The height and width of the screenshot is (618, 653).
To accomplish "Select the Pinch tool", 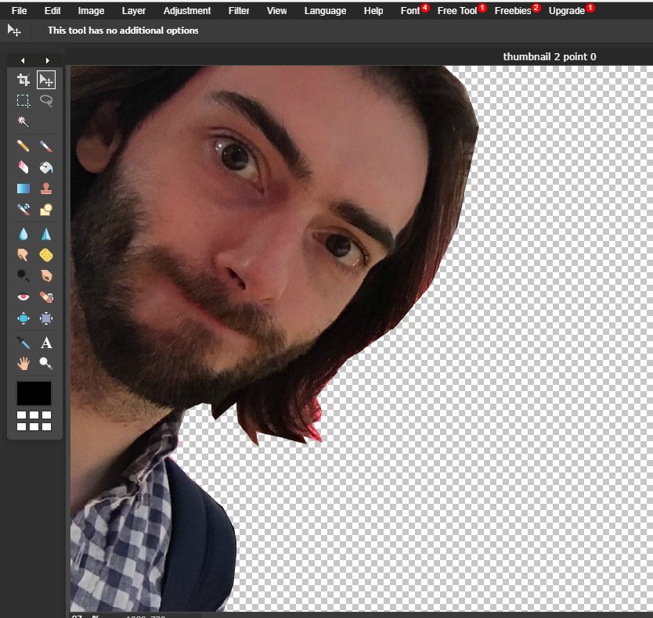I will coord(46,318).
